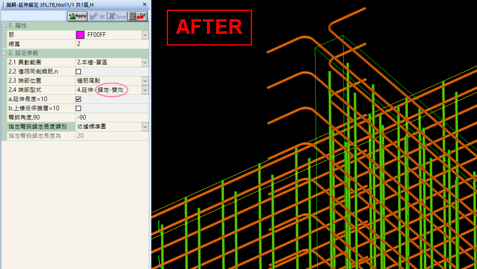Close the 編輯-延伸錨定 panel

pos(145,5)
